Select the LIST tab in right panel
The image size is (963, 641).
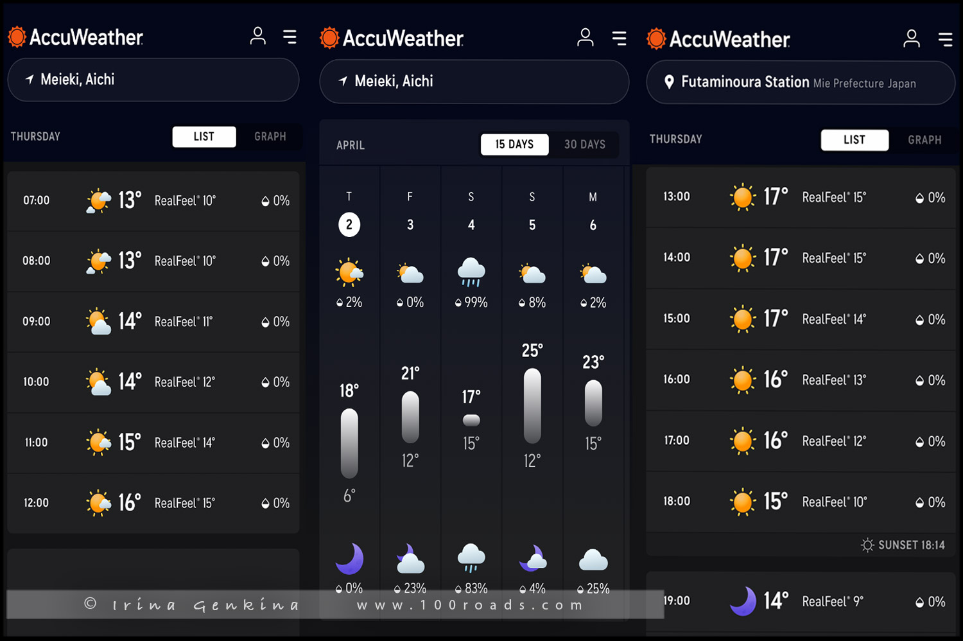click(x=854, y=140)
